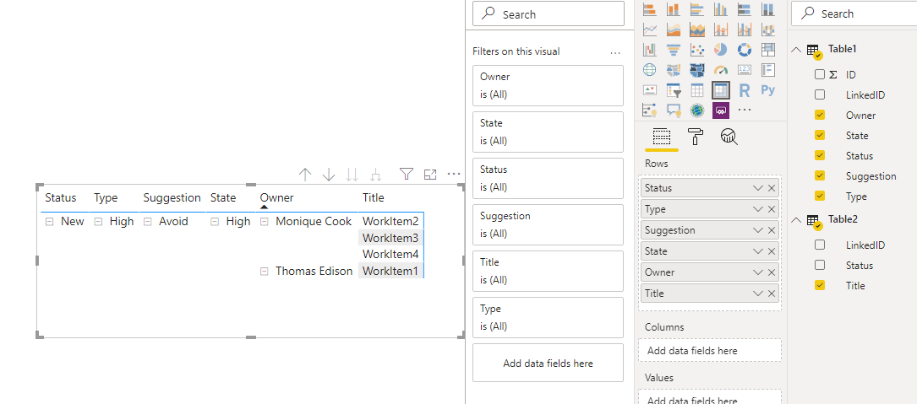This screenshot has height=404, width=917.
Task: Uncheck the Type field in Table1
Action: click(820, 197)
